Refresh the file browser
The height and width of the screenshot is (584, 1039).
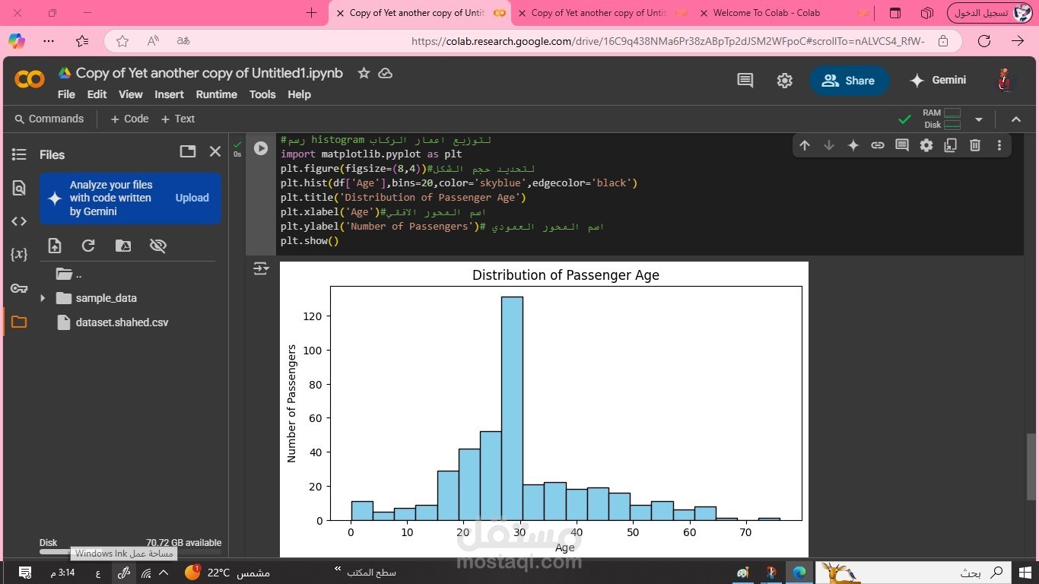pyautogui.click(x=88, y=246)
